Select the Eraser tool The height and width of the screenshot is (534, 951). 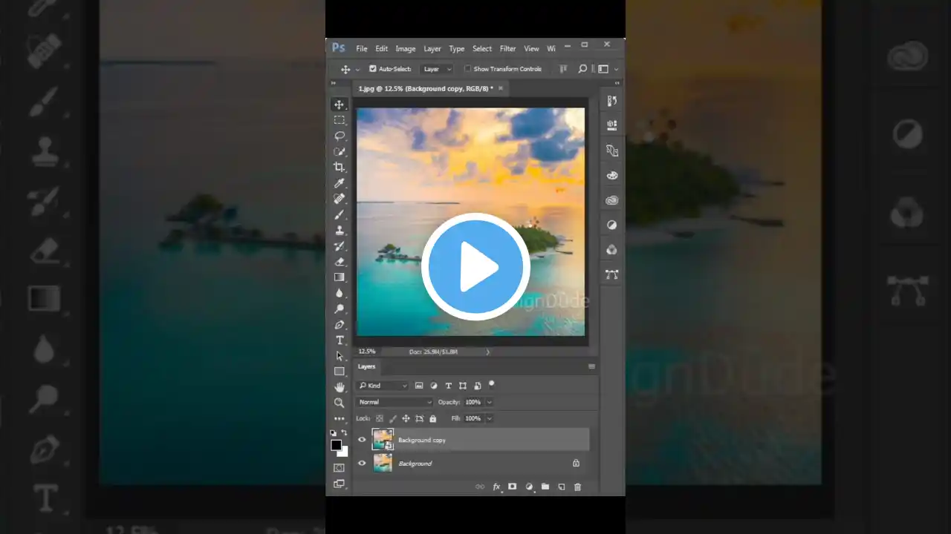[x=340, y=262]
